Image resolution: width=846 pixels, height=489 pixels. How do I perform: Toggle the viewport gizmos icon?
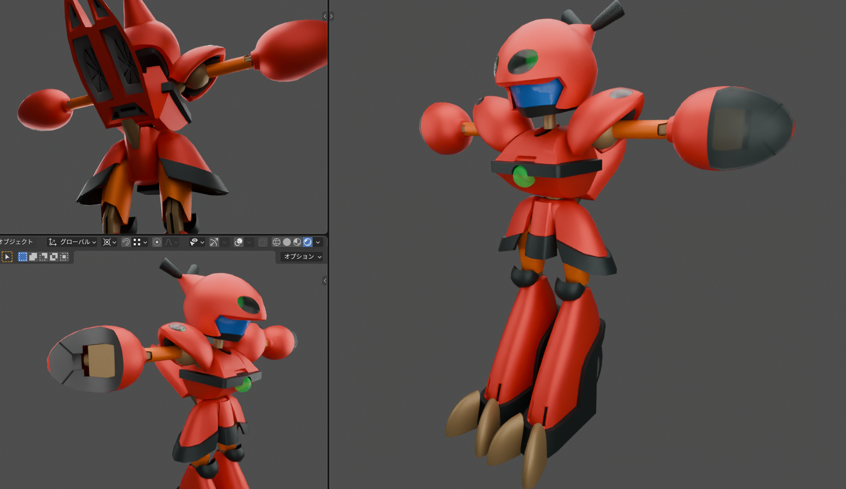pos(214,242)
